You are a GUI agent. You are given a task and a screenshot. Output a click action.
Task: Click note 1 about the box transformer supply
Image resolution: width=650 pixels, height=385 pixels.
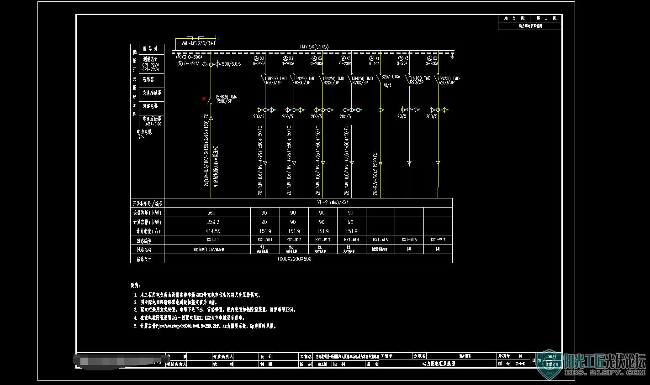coord(197,295)
